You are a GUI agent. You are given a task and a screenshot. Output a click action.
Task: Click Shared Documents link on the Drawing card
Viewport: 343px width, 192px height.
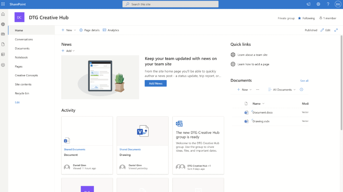pos(130,150)
